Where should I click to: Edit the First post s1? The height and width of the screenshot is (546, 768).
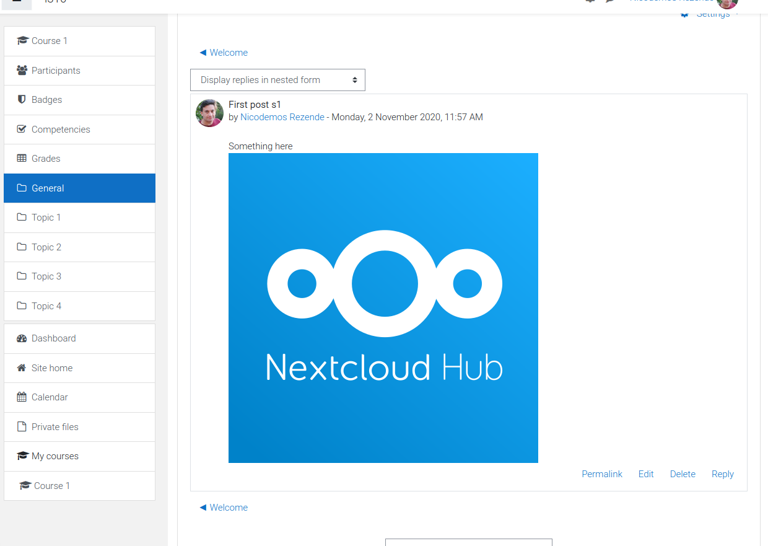646,474
